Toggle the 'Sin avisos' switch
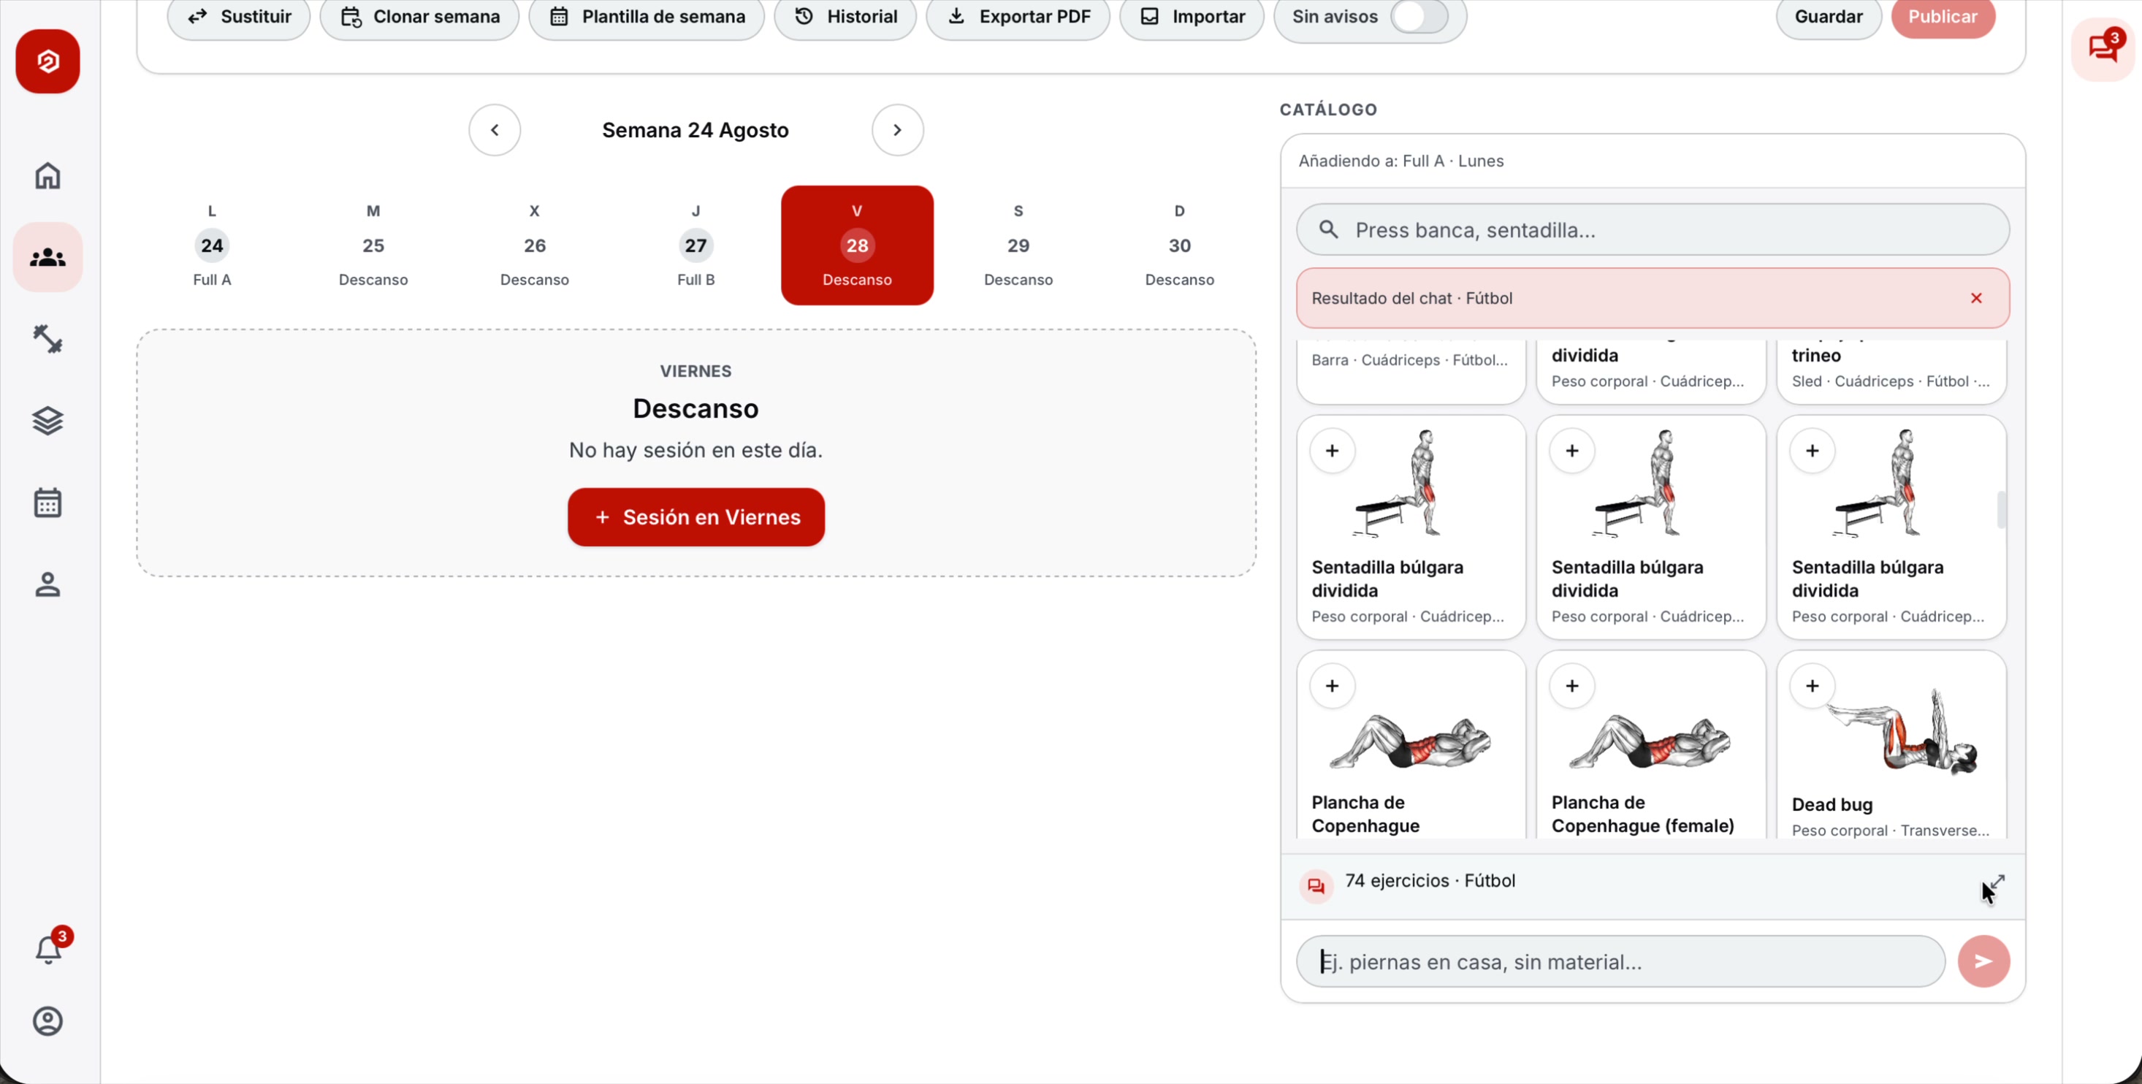This screenshot has width=2142, height=1084. 1419,17
